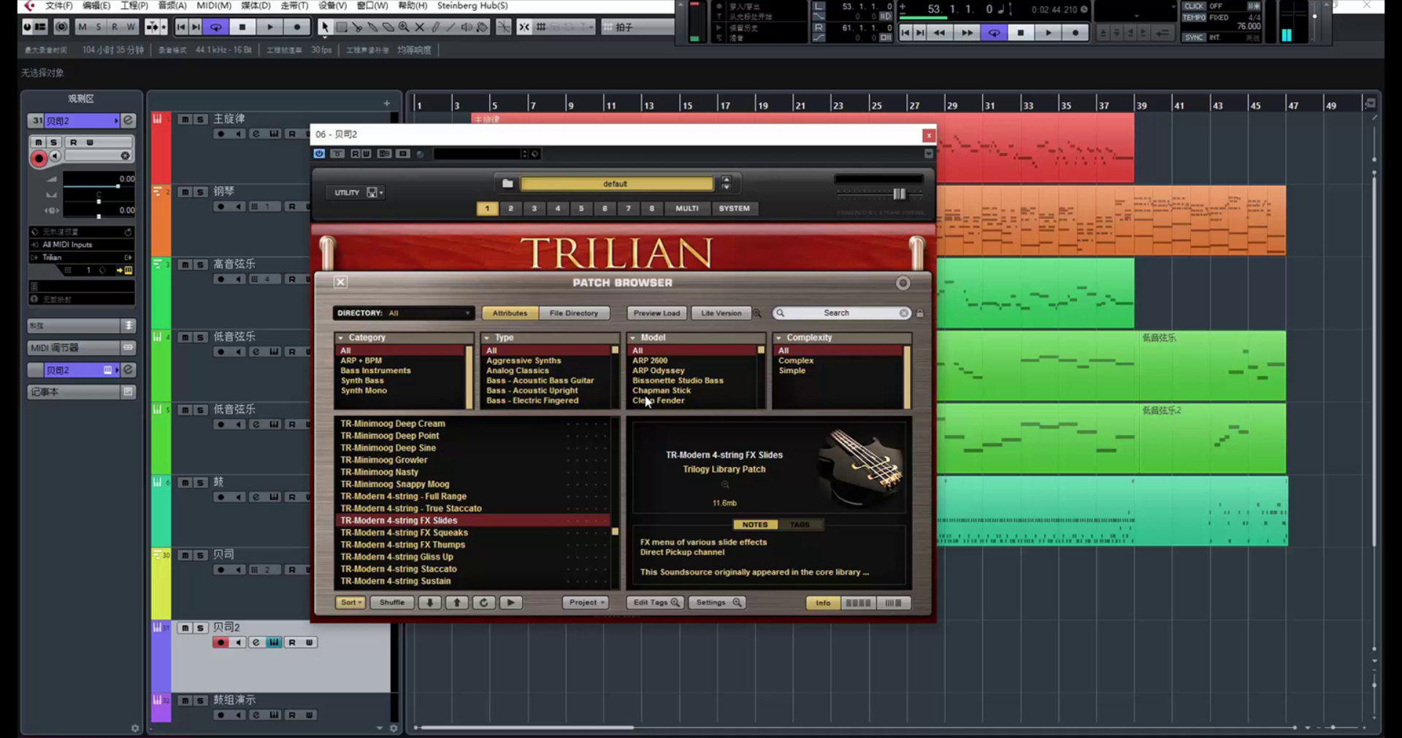1402x738 pixels.
Task: Click the lock icon beside Search field
Action: (920, 313)
